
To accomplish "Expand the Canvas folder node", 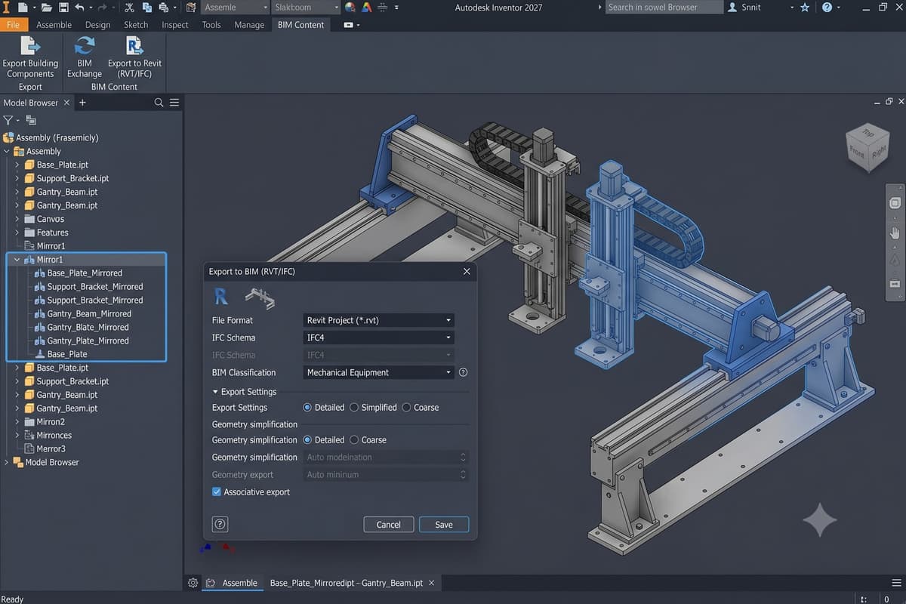I will (x=17, y=219).
